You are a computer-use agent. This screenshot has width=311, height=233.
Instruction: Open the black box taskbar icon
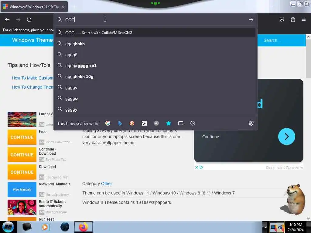coord(27,227)
